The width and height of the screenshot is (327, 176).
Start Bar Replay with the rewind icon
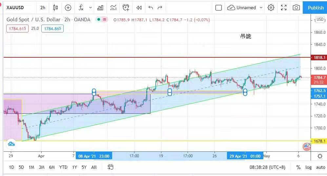coord(139,8)
